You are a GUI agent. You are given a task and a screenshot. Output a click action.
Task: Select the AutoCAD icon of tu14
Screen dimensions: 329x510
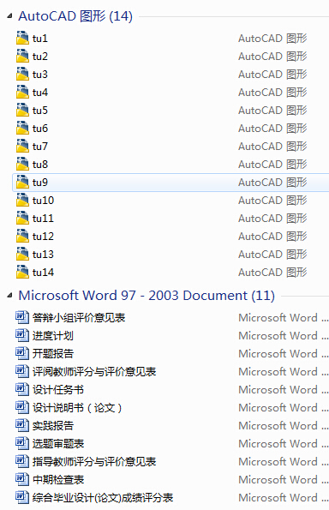(x=22, y=272)
